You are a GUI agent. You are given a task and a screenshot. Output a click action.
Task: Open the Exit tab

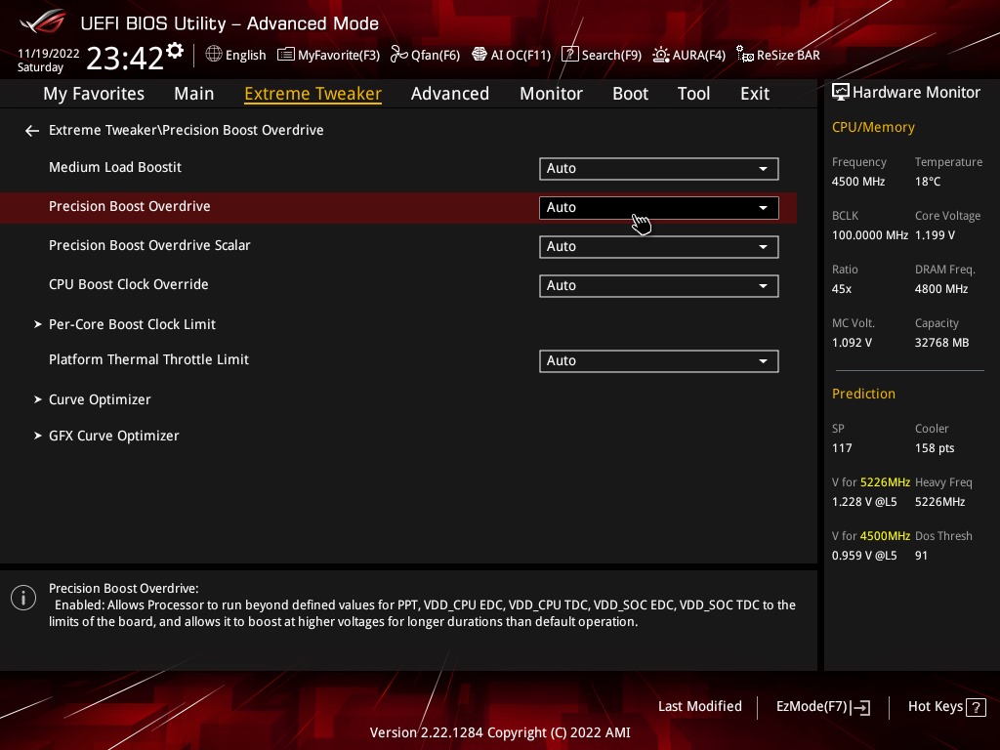point(755,94)
